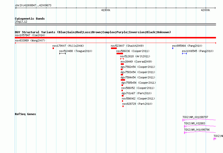The height and width of the screenshot is (153, 223).
Task: Click the blue span glyph under esv1006545
Action: tap(184, 54)
